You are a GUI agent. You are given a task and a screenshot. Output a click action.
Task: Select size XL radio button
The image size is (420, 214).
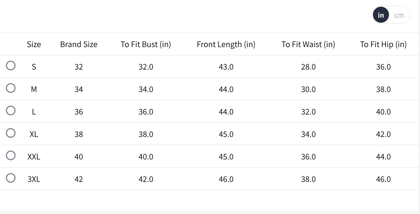click(x=11, y=133)
